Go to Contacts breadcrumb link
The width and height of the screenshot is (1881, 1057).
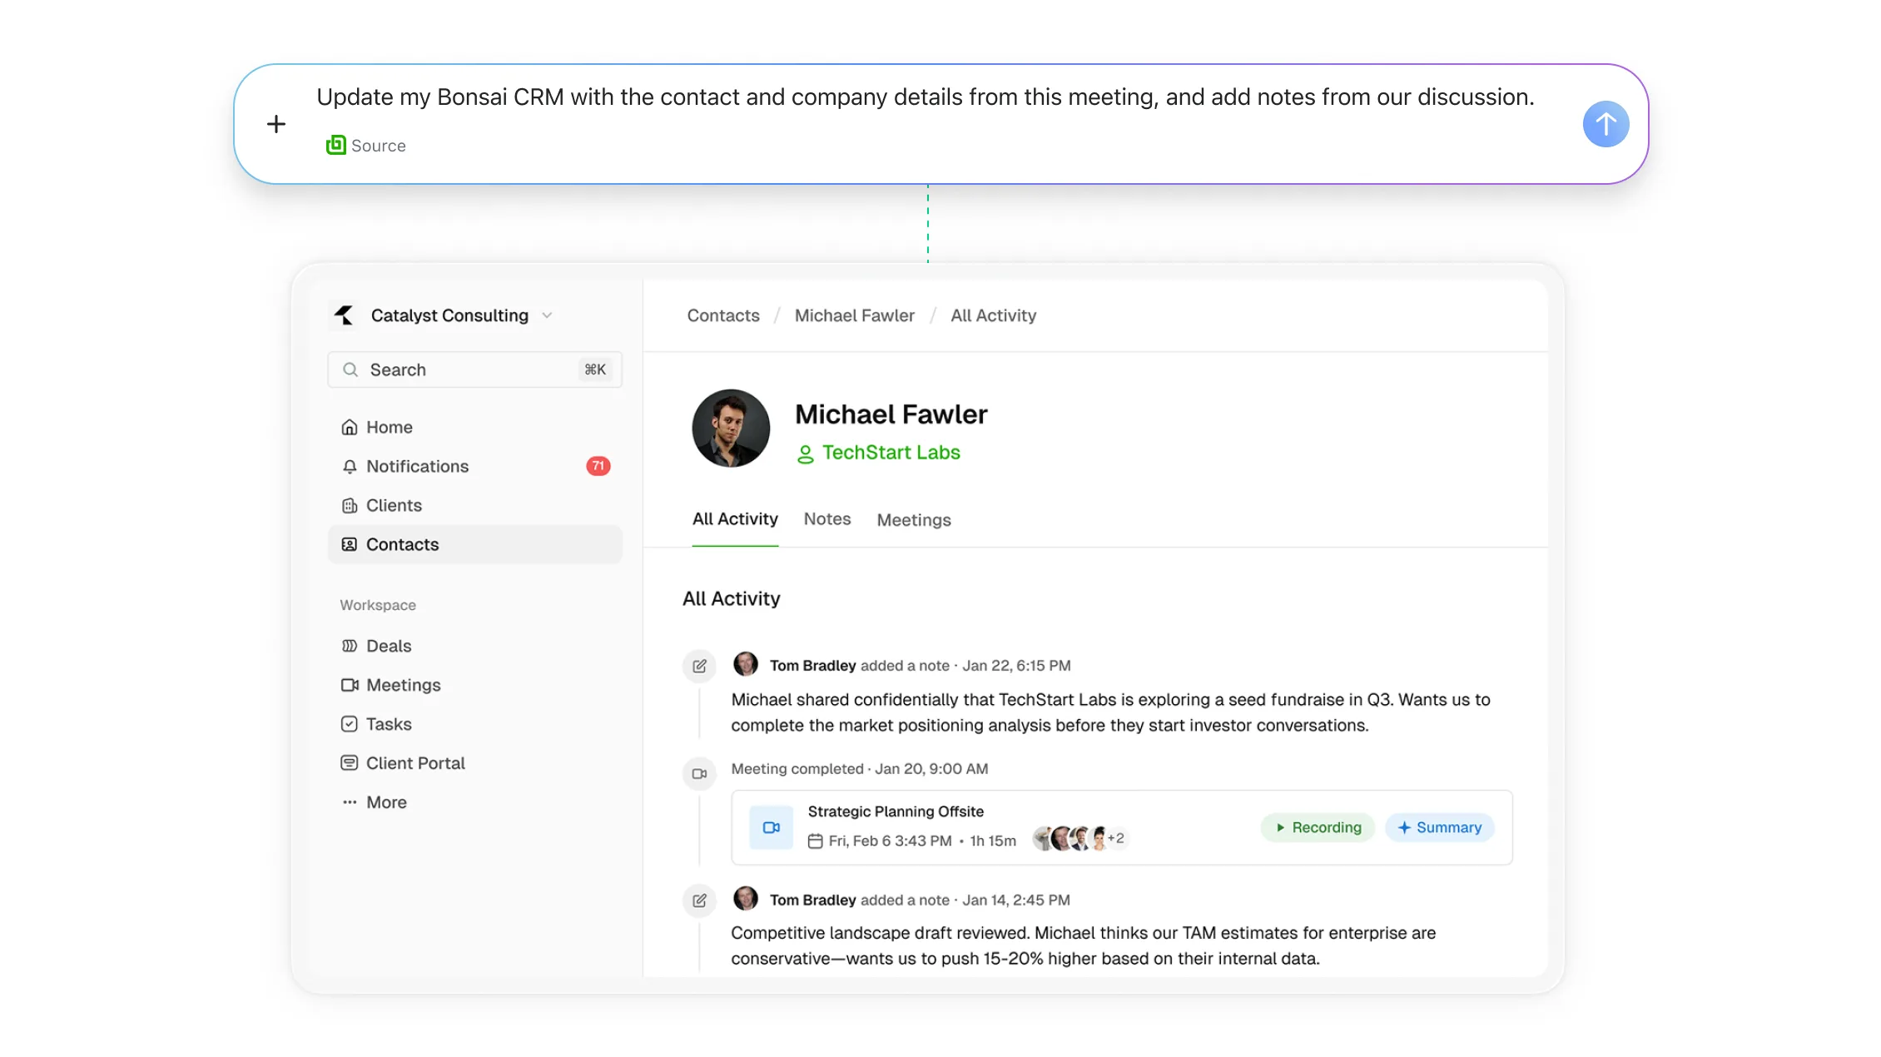click(x=723, y=315)
